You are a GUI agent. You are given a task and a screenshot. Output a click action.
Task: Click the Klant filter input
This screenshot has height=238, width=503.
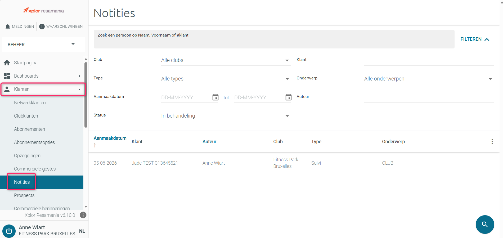tap(429, 60)
